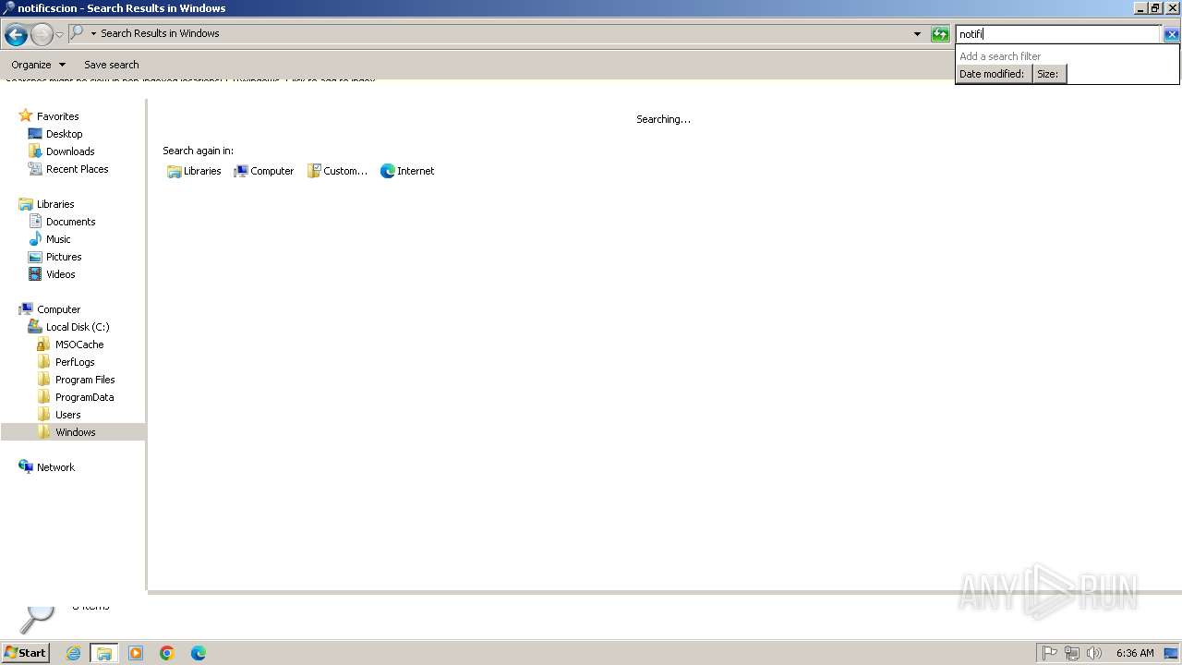Search again in Libraries
Image resolution: width=1182 pixels, height=665 pixels.
pos(194,171)
